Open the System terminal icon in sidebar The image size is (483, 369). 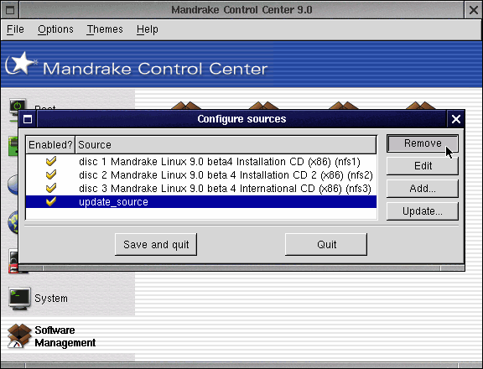pos(19,299)
